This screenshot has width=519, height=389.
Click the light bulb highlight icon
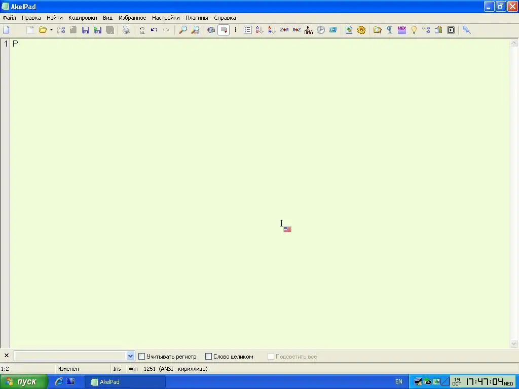click(x=414, y=30)
